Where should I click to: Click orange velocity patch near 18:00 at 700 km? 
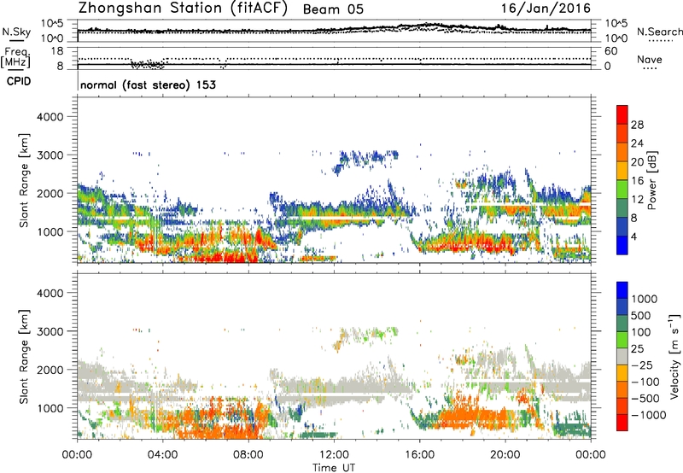coord(473,418)
